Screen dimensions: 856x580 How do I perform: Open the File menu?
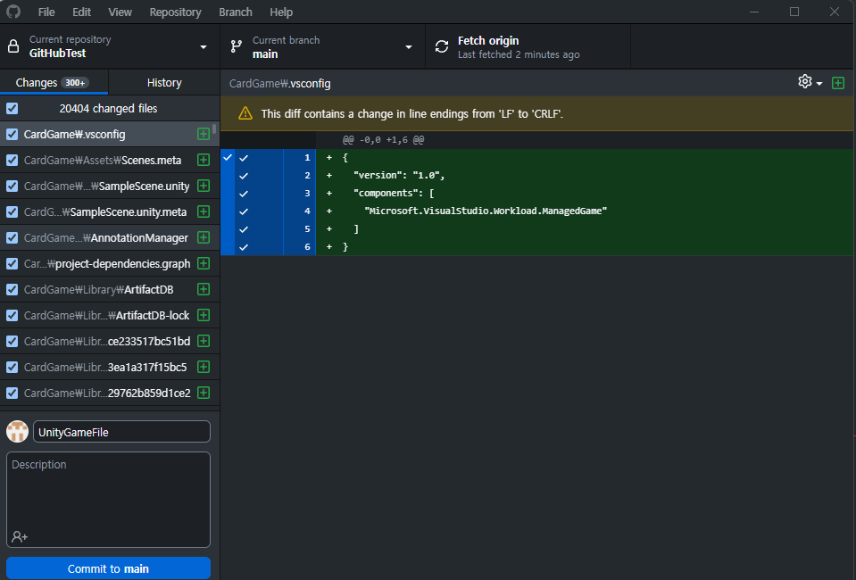[x=46, y=12]
